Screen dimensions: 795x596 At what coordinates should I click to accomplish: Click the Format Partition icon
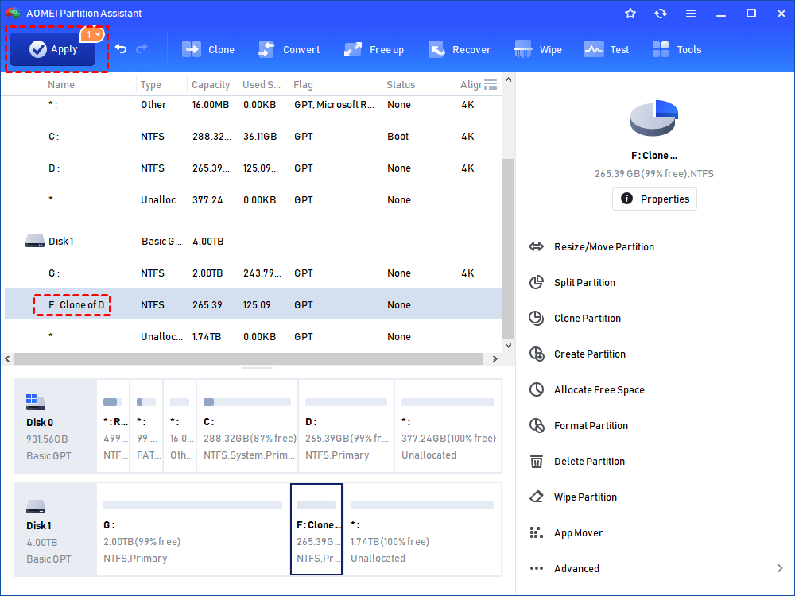[x=537, y=425]
